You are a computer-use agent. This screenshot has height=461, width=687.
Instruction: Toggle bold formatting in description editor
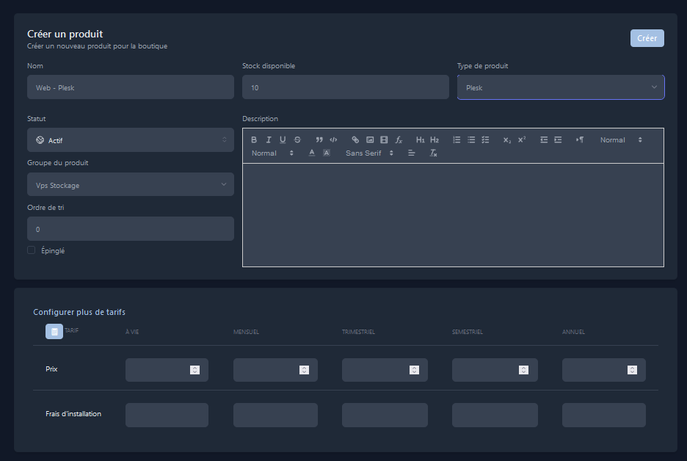pyautogui.click(x=254, y=139)
